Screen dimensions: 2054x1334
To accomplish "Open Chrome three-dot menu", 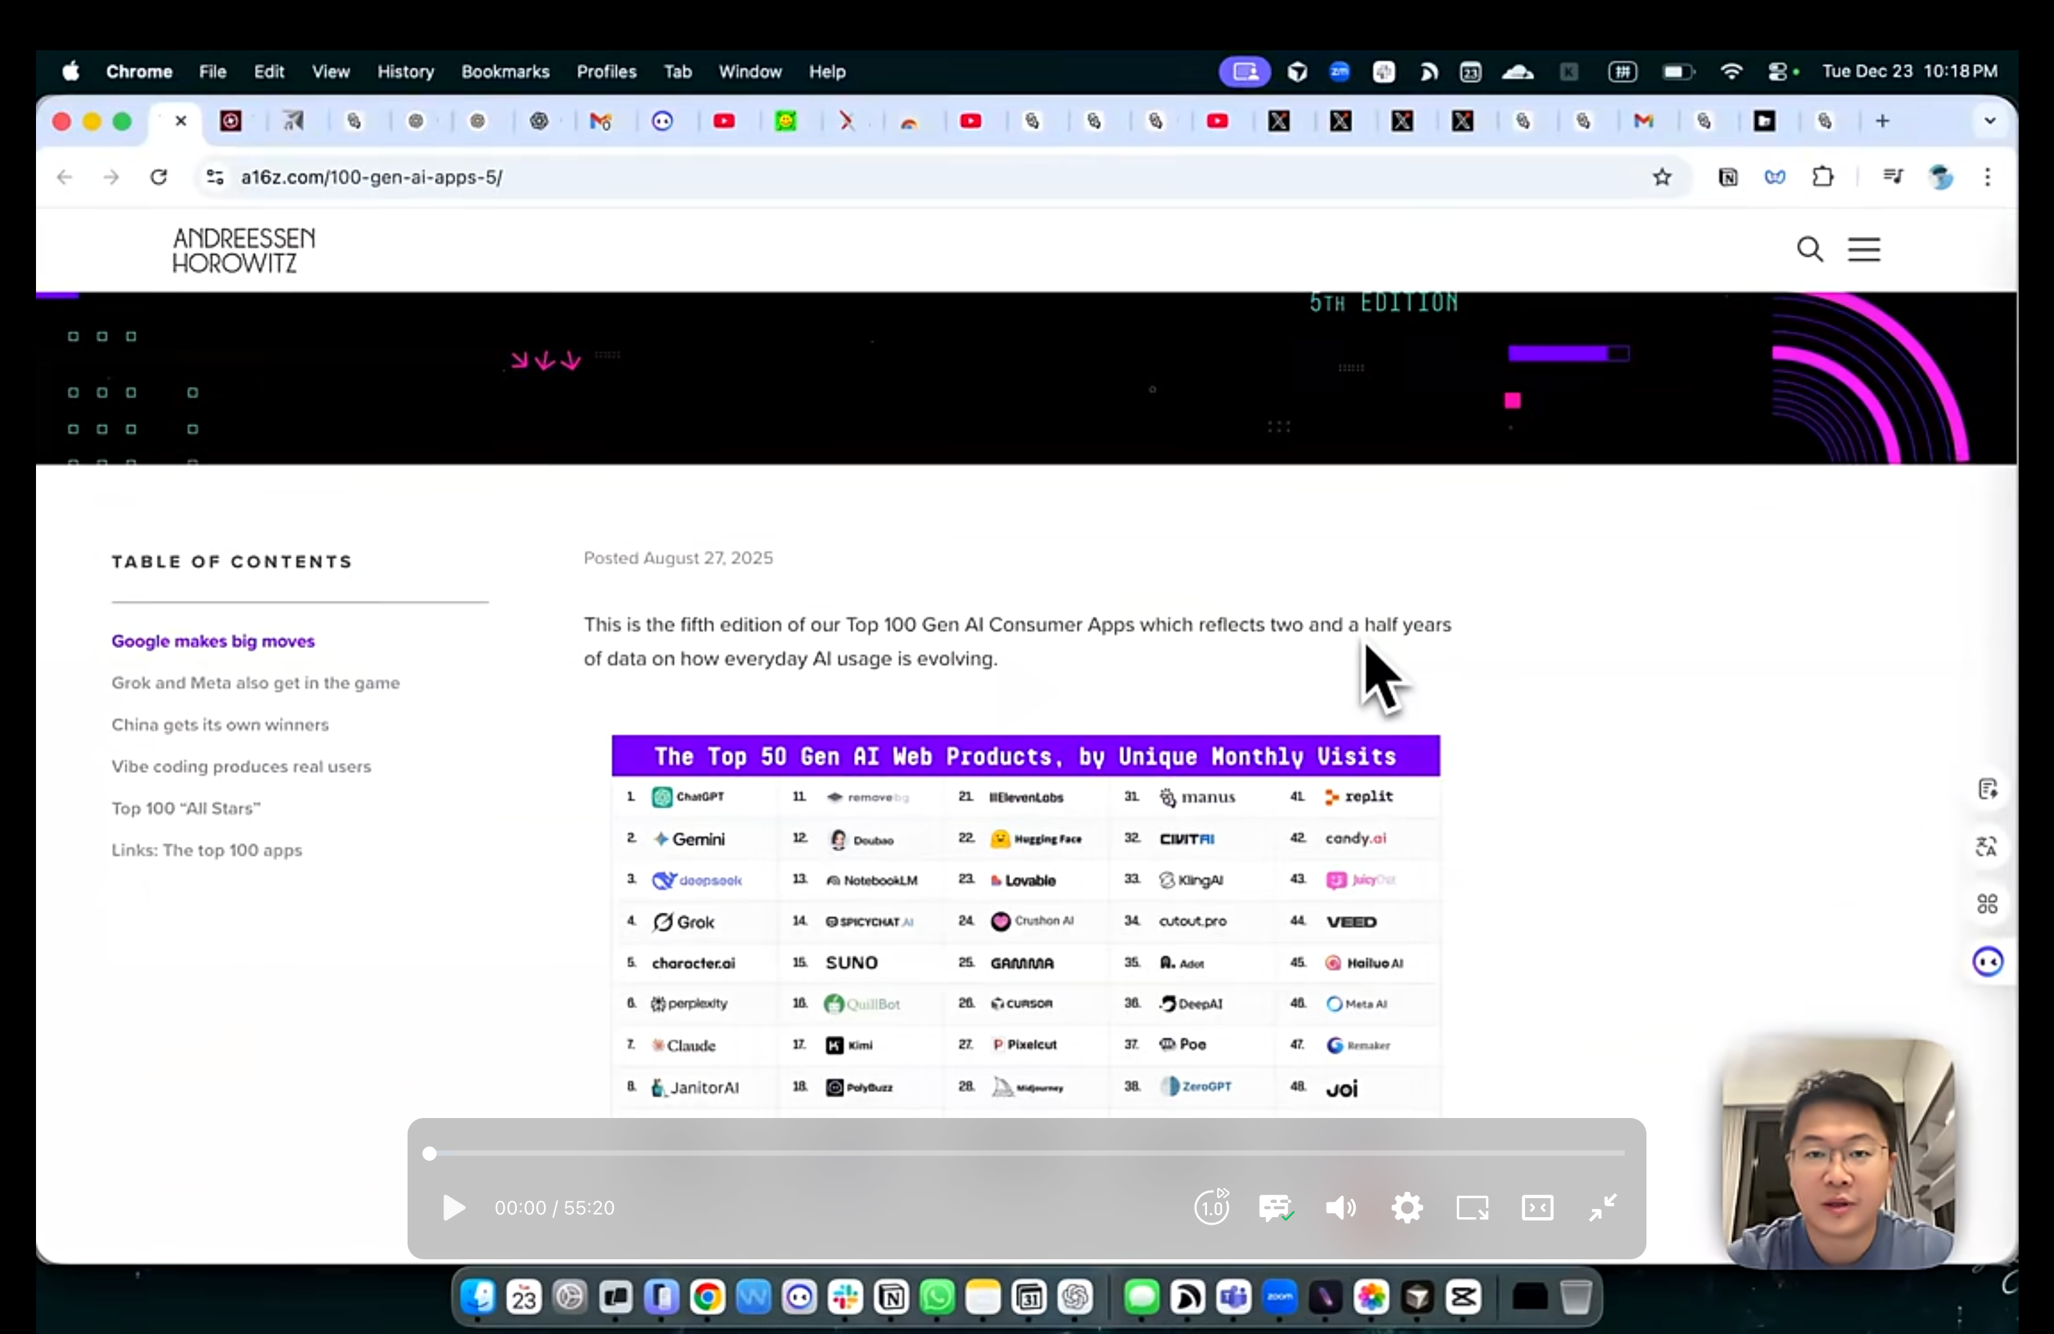I will click(1987, 177).
